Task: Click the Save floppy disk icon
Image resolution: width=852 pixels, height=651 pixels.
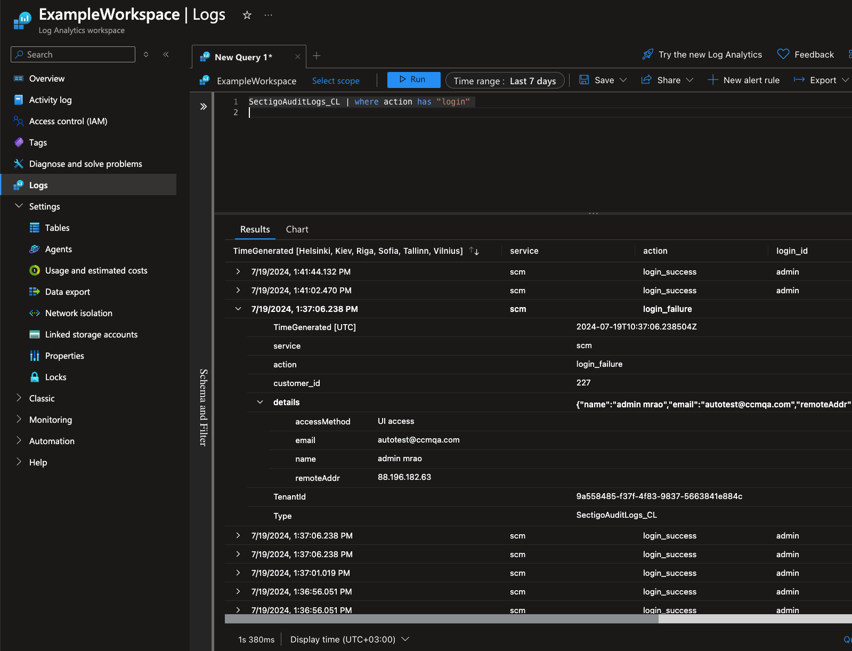Action: pyautogui.click(x=584, y=80)
